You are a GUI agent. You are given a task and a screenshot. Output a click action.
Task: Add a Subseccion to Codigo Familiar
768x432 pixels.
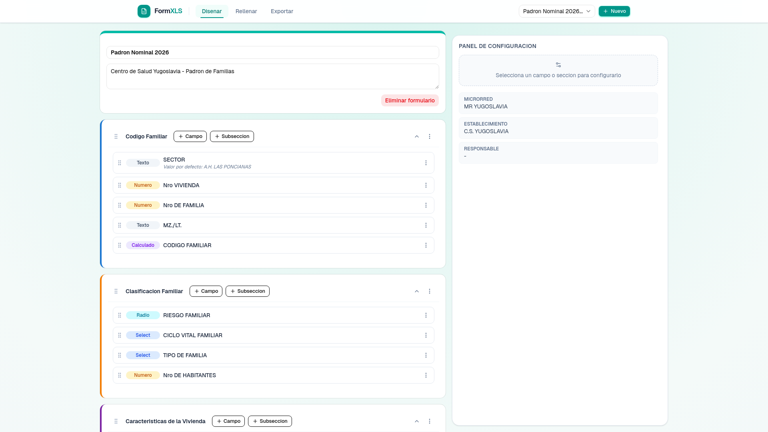point(232,136)
